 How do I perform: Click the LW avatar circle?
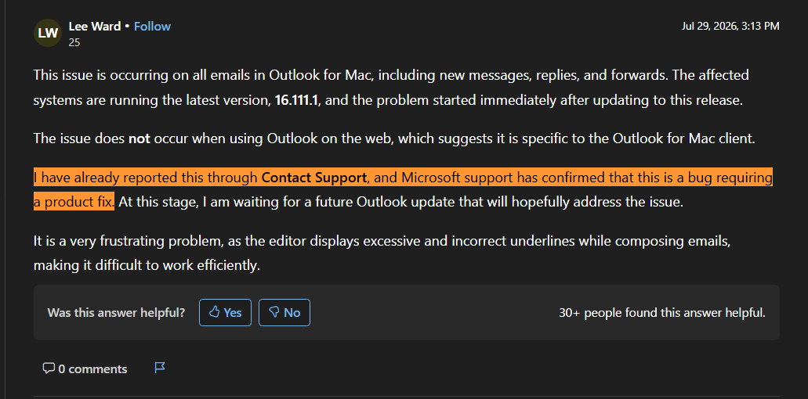point(47,33)
